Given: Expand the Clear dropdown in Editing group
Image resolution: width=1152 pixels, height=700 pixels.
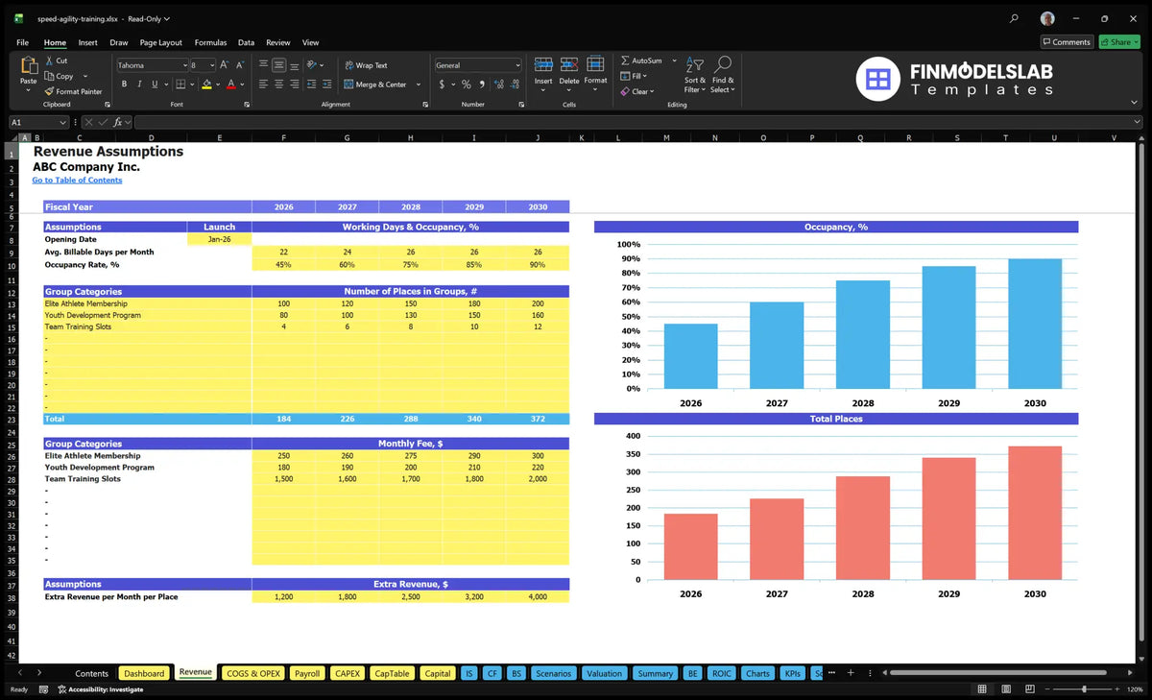Looking at the screenshot, I should coord(652,91).
